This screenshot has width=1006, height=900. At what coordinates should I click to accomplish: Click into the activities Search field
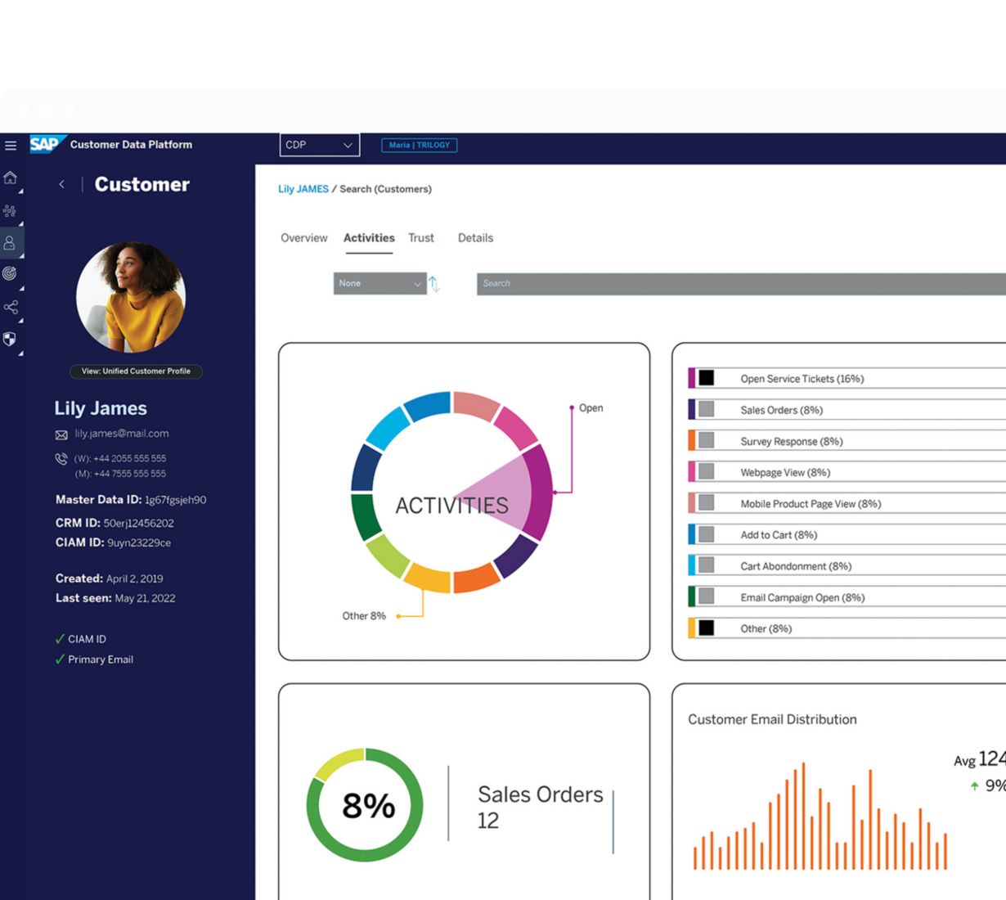[x=736, y=283]
